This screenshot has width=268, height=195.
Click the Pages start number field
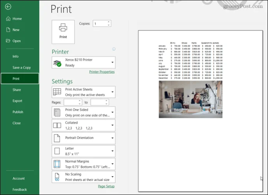tap(71, 102)
